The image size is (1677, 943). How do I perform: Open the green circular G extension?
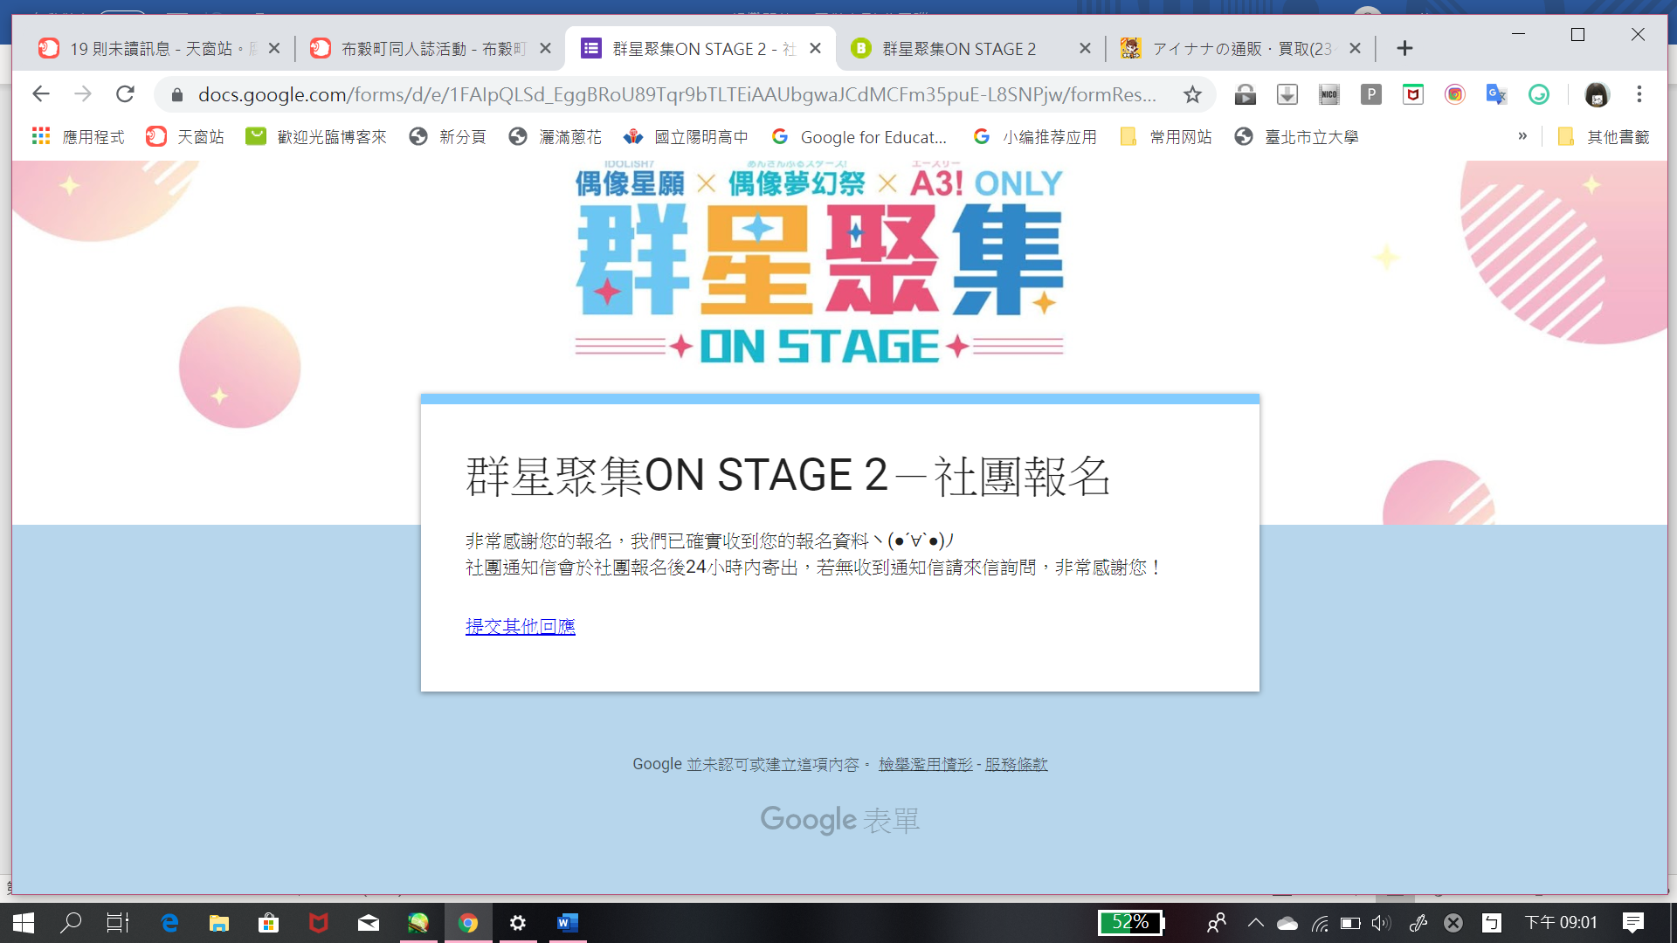[x=1538, y=94]
